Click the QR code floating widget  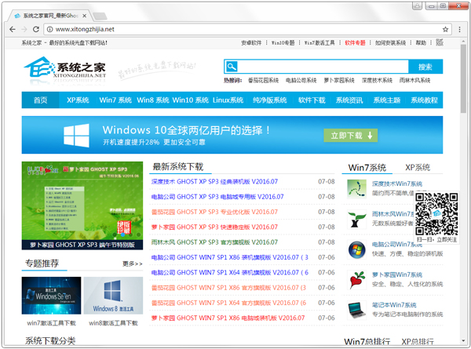click(436, 217)
